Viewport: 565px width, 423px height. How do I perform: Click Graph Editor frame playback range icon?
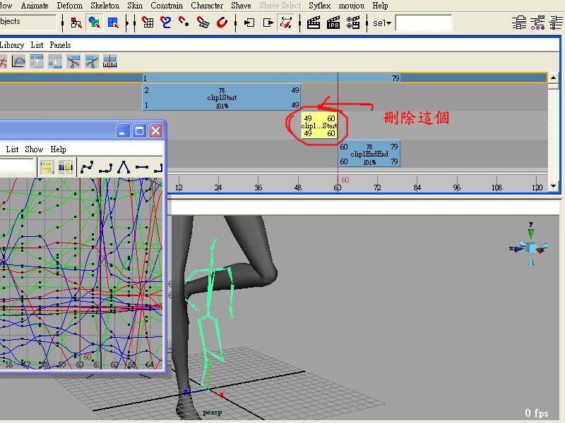[x=66, y=167]
